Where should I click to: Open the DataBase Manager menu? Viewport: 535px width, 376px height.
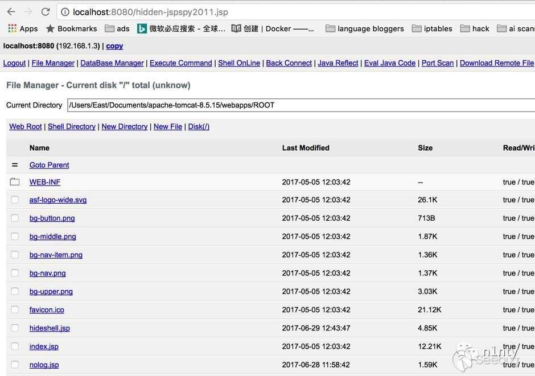(112, 63)
